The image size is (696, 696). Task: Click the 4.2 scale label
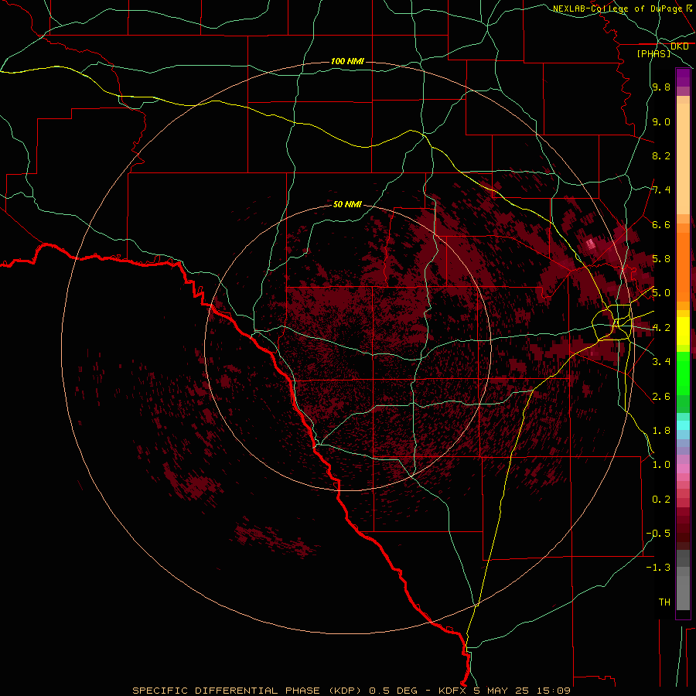(661, 328)
